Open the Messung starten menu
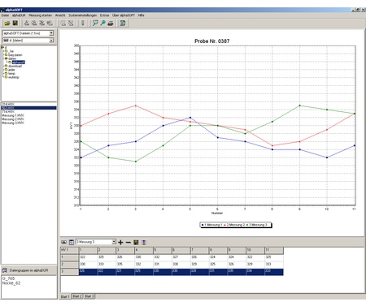Image resolution: width=366 pixels, height=306 pixels. [x=40, y=15]
